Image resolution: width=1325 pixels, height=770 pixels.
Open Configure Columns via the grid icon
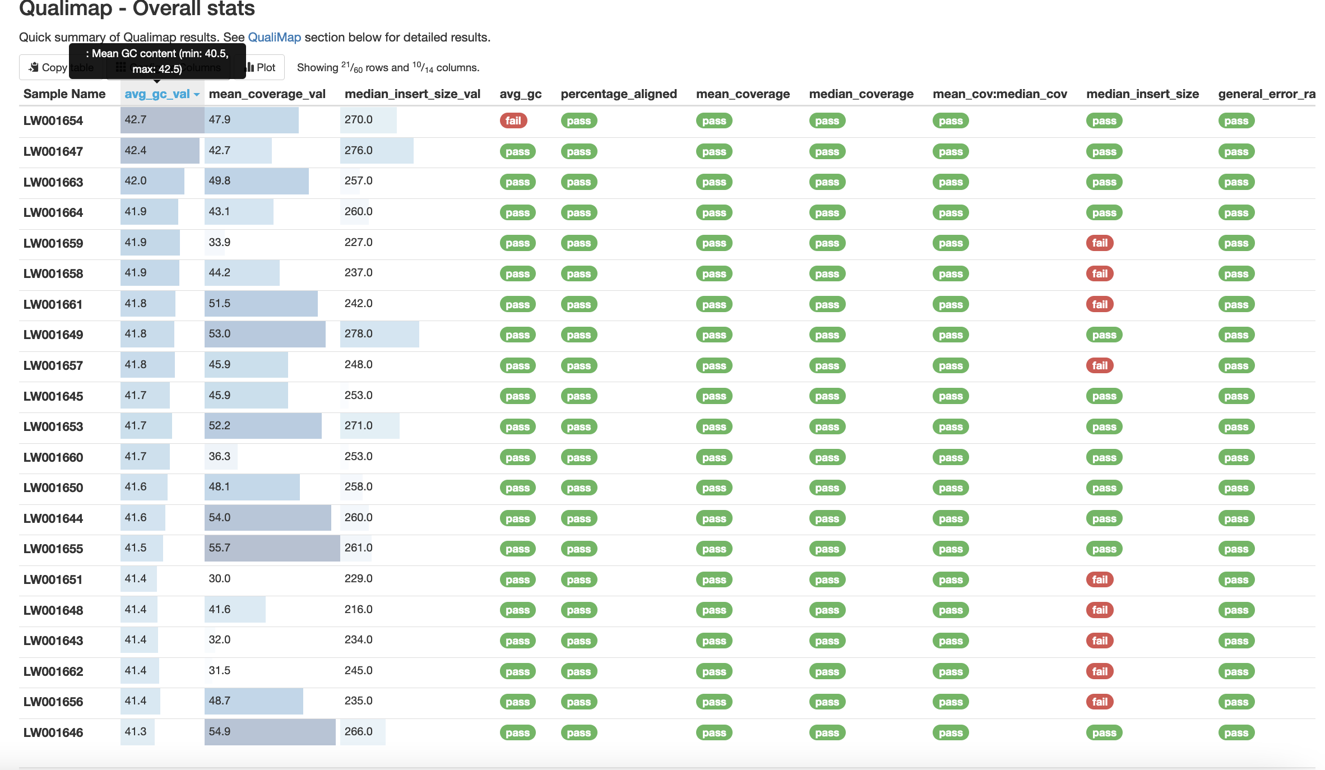(x=168, y=67)
